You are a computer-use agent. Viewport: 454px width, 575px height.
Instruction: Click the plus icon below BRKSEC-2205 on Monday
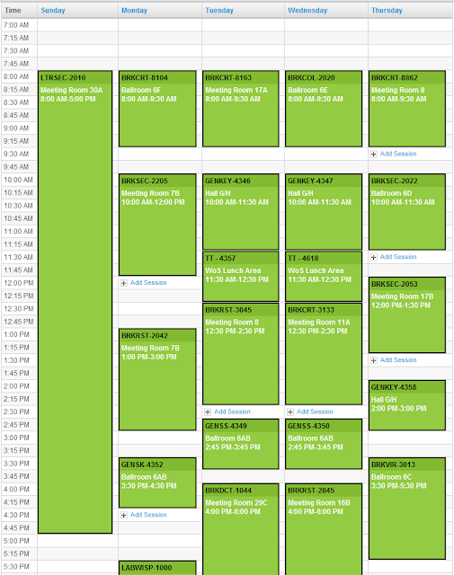(124, 283)
